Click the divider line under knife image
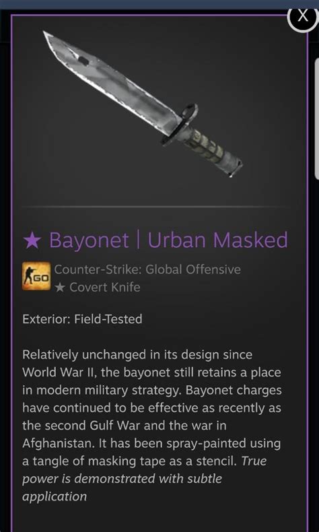 click(155, 207)
